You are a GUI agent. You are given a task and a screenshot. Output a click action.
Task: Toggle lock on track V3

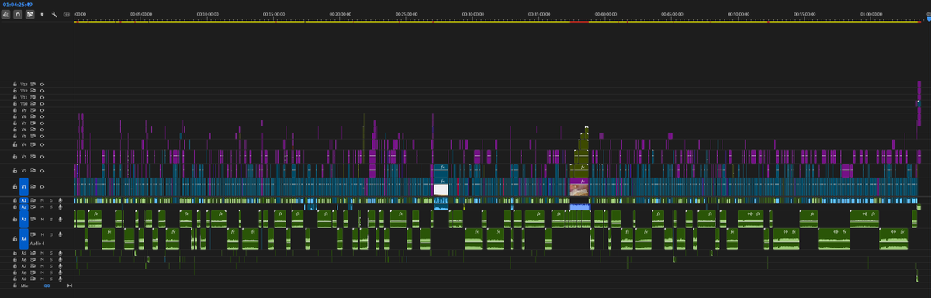(x=15, y=157)
